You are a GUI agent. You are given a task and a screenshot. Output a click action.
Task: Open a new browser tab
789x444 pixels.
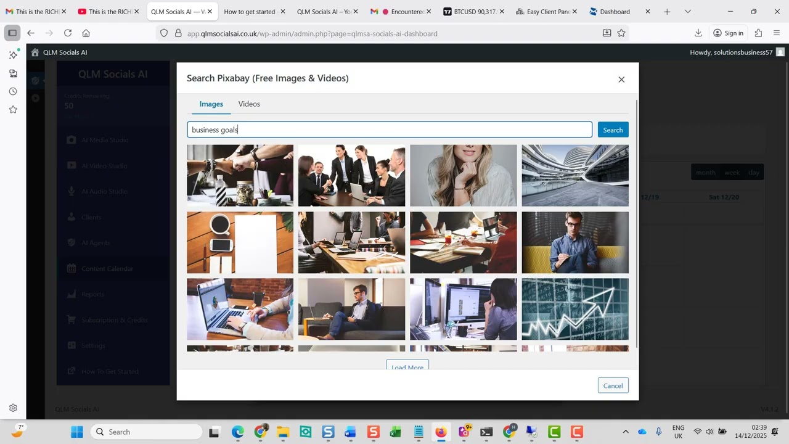pyautogui.click(x=667, y=12)
